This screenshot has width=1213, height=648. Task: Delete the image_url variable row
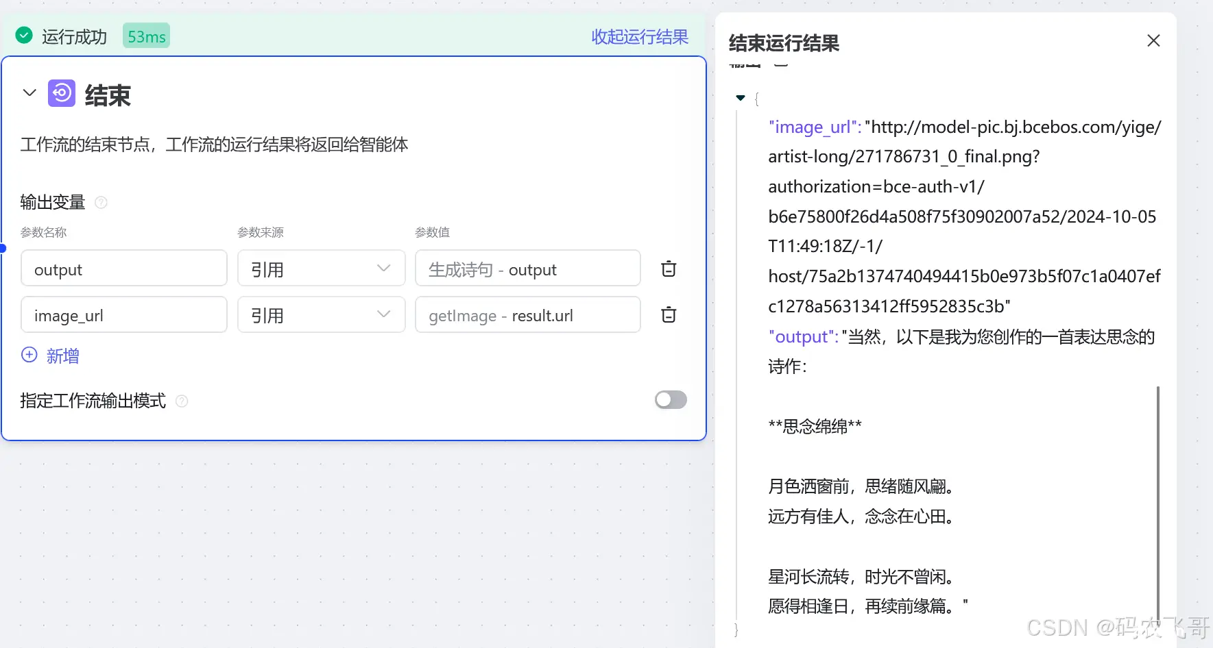click(669, 314)
